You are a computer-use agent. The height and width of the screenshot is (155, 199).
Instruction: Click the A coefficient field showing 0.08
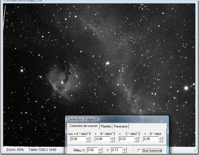pyautogui.click(x=78, y=139)
